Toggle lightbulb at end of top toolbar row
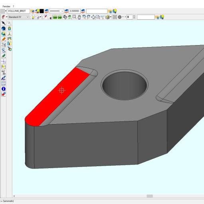 pyautogui.click(x=115, y=11)
